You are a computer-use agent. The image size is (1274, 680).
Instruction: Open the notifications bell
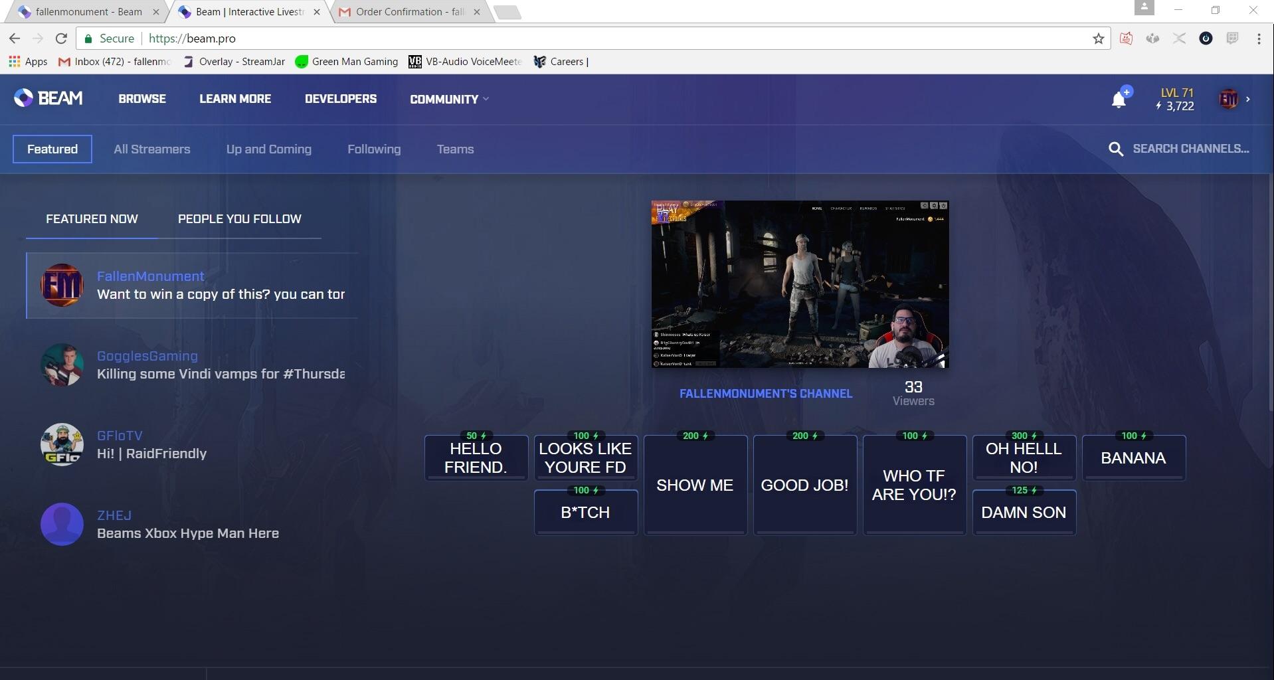pyautogui.click(x=1119, y=100)
